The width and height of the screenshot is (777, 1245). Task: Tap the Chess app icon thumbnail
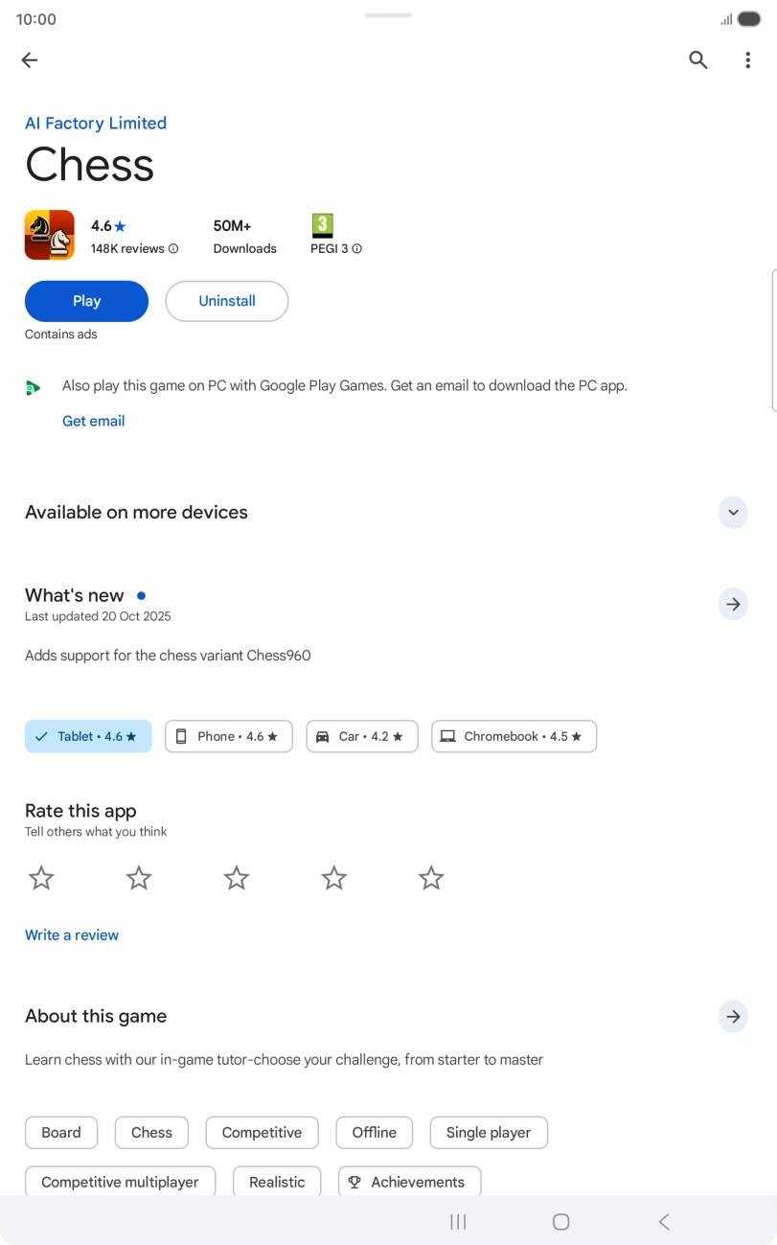click(x=50, y=235)
